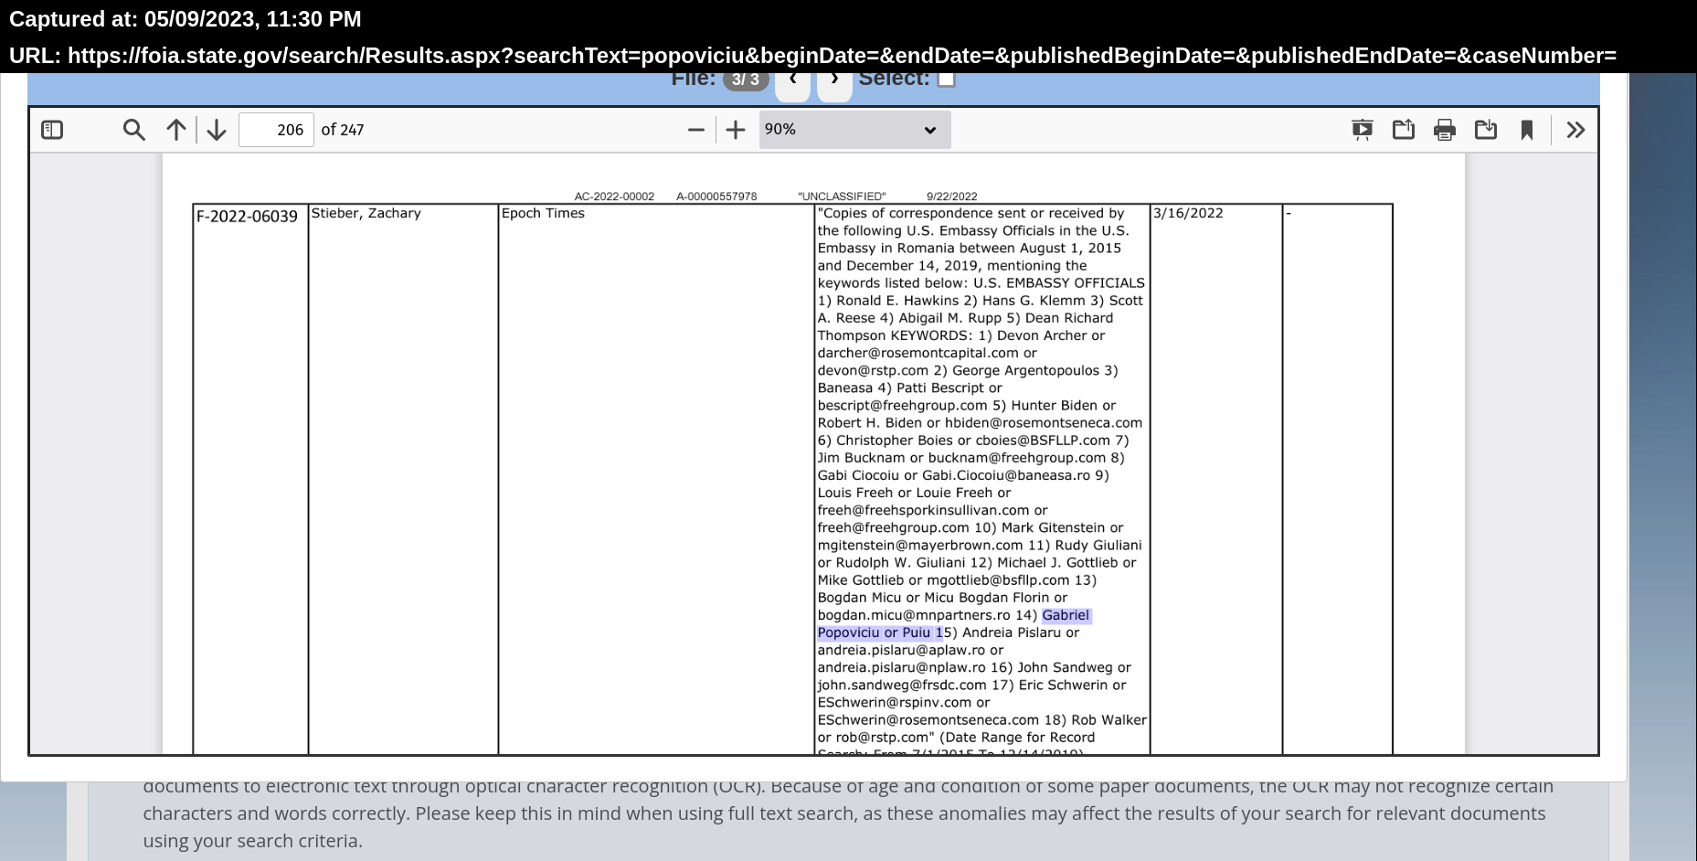Open the PDF viewer tools menu
The image size is (1697, 861).
pyautogui.click(x=1575, y=130)
